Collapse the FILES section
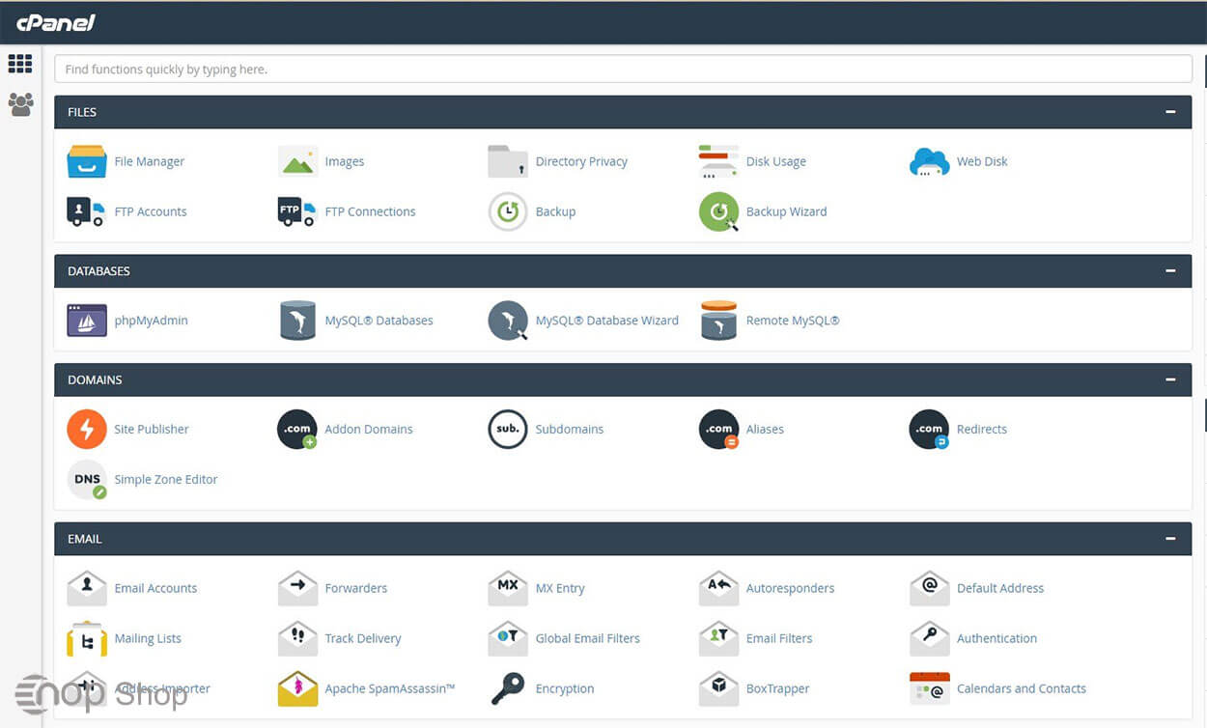The height and width of the screenshot is (728, 1207). coord(1170,112)
